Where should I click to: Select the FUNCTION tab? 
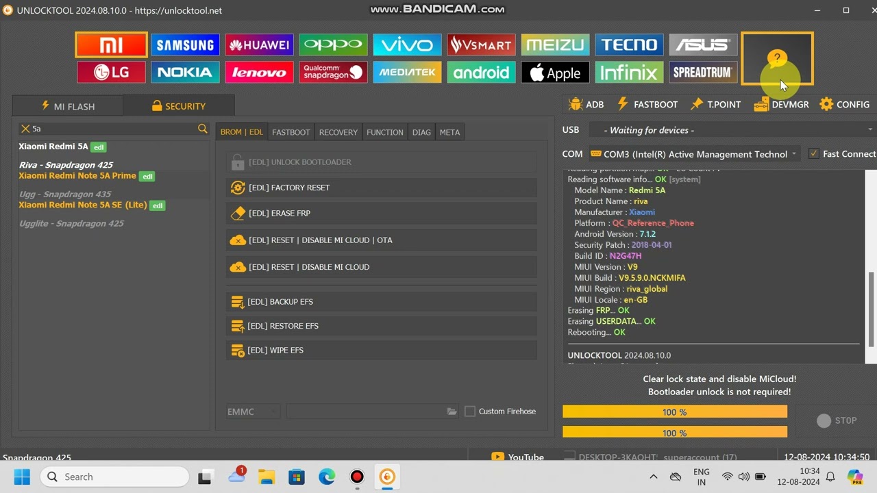point(384,132)
